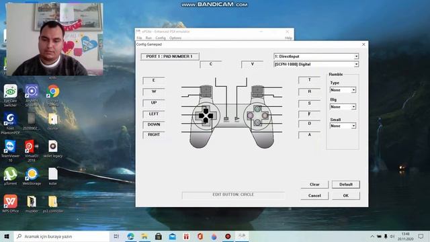
Task: Open Eye Care Switcher desktop shortcut
Action: 11,95
